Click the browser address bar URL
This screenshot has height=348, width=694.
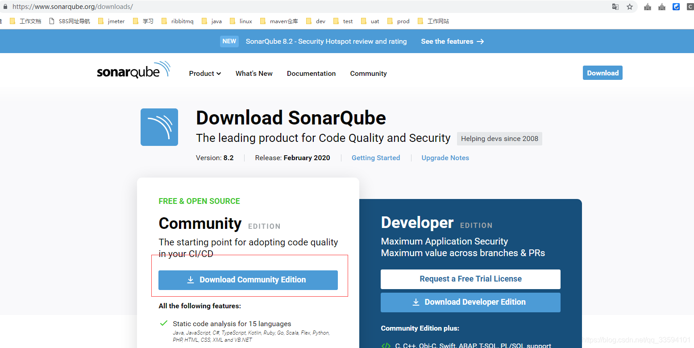(x=73, y=7)
